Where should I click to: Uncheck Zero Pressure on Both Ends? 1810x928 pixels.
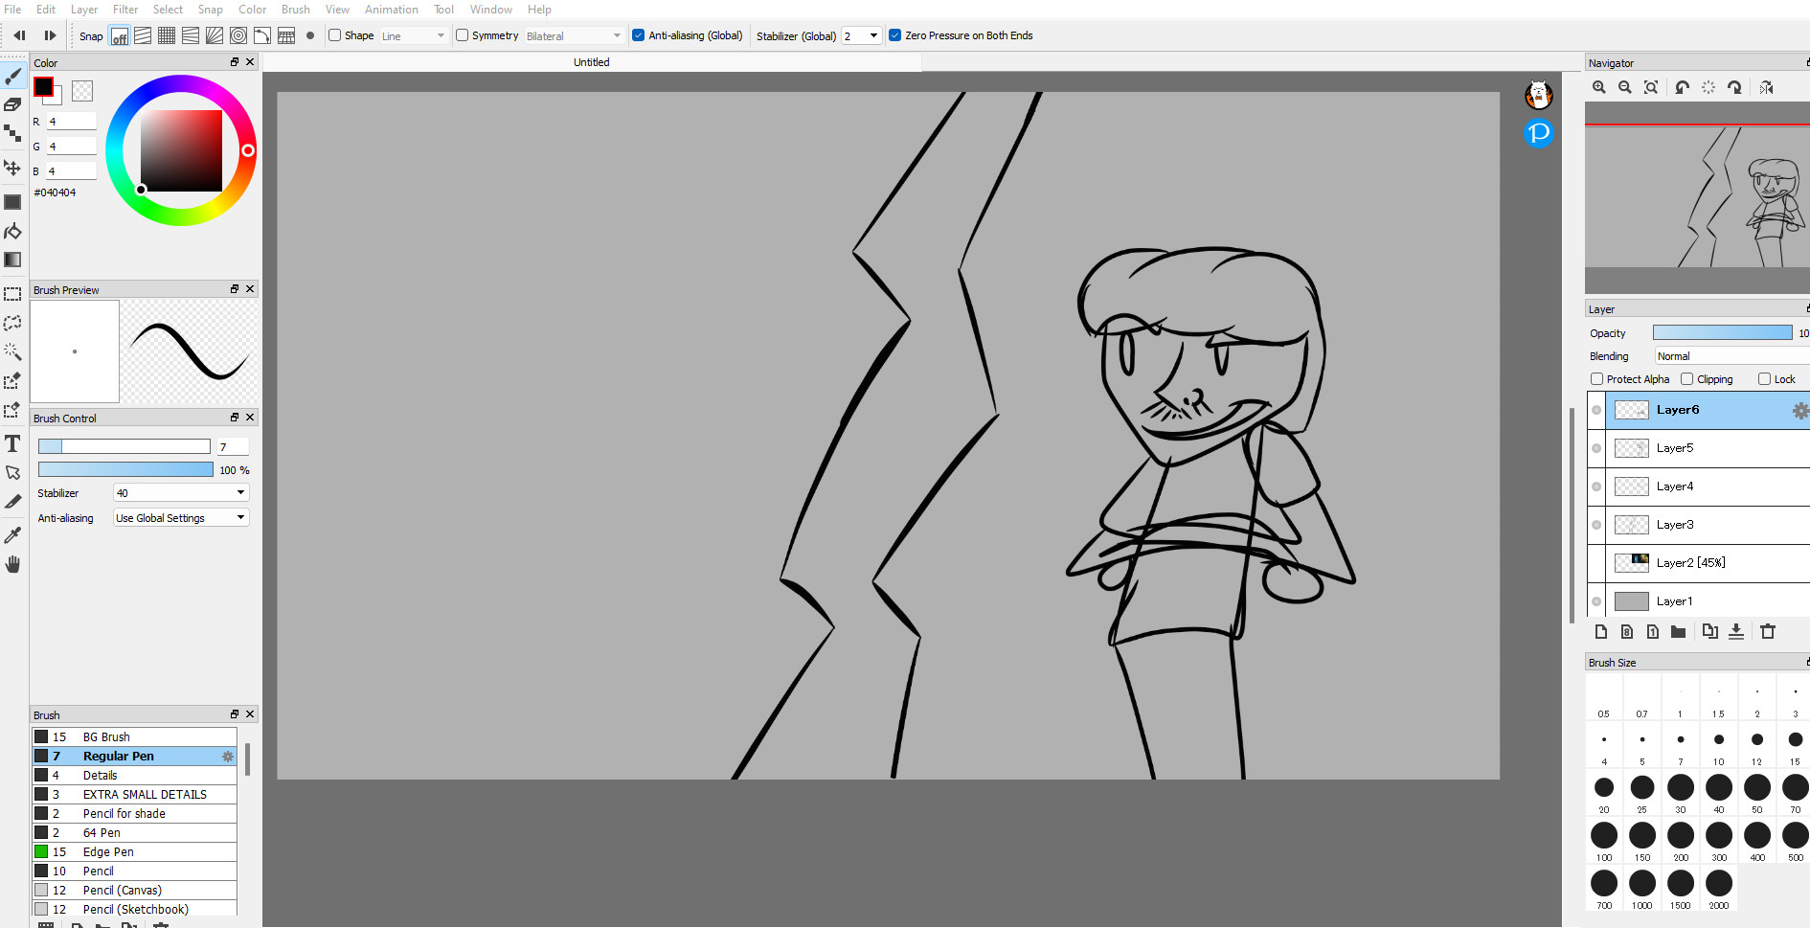[x=894, y=34]
